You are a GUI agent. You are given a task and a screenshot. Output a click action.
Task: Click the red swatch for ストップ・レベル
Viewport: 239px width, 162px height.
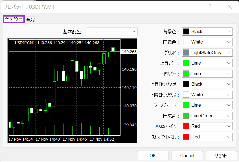(x=186, y=137)
